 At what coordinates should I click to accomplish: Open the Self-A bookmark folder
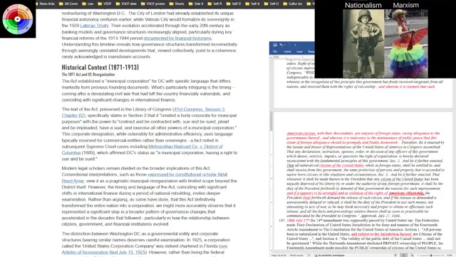[x=252, y=4]
